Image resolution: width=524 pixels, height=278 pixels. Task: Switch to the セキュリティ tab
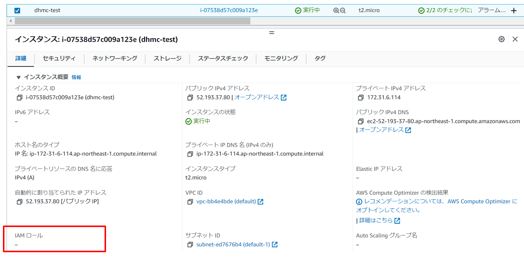click(59, 58)
